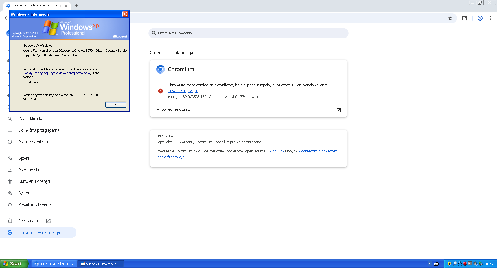The width and height of the screenshot is (497, 268).
Task: Open the profile avatar menu
Action: (x=480, y=18)
